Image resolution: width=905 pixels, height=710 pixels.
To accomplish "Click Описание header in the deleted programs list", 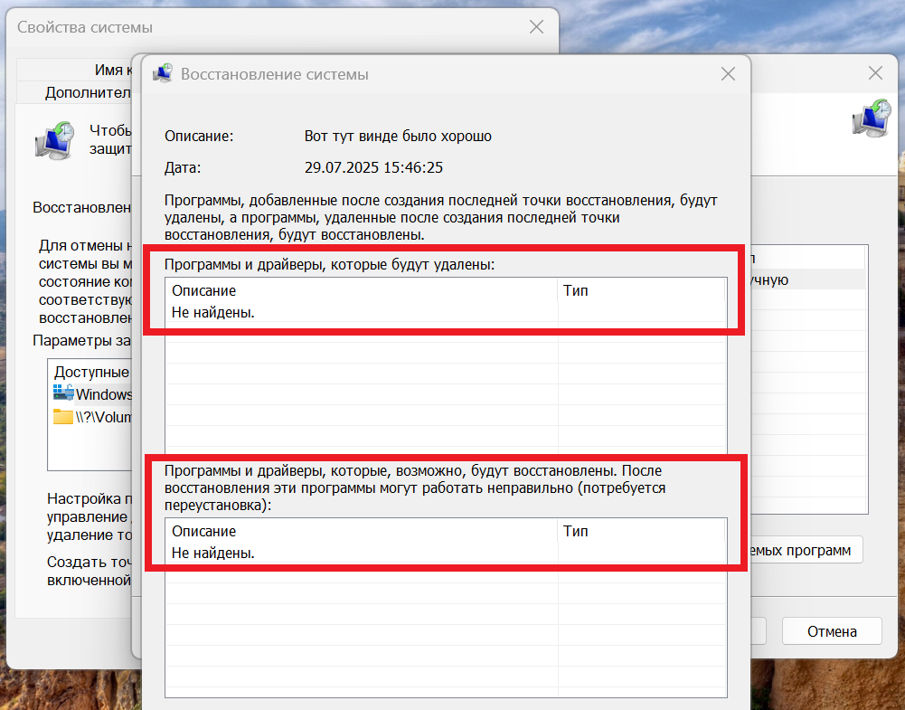I will (362, 290).
